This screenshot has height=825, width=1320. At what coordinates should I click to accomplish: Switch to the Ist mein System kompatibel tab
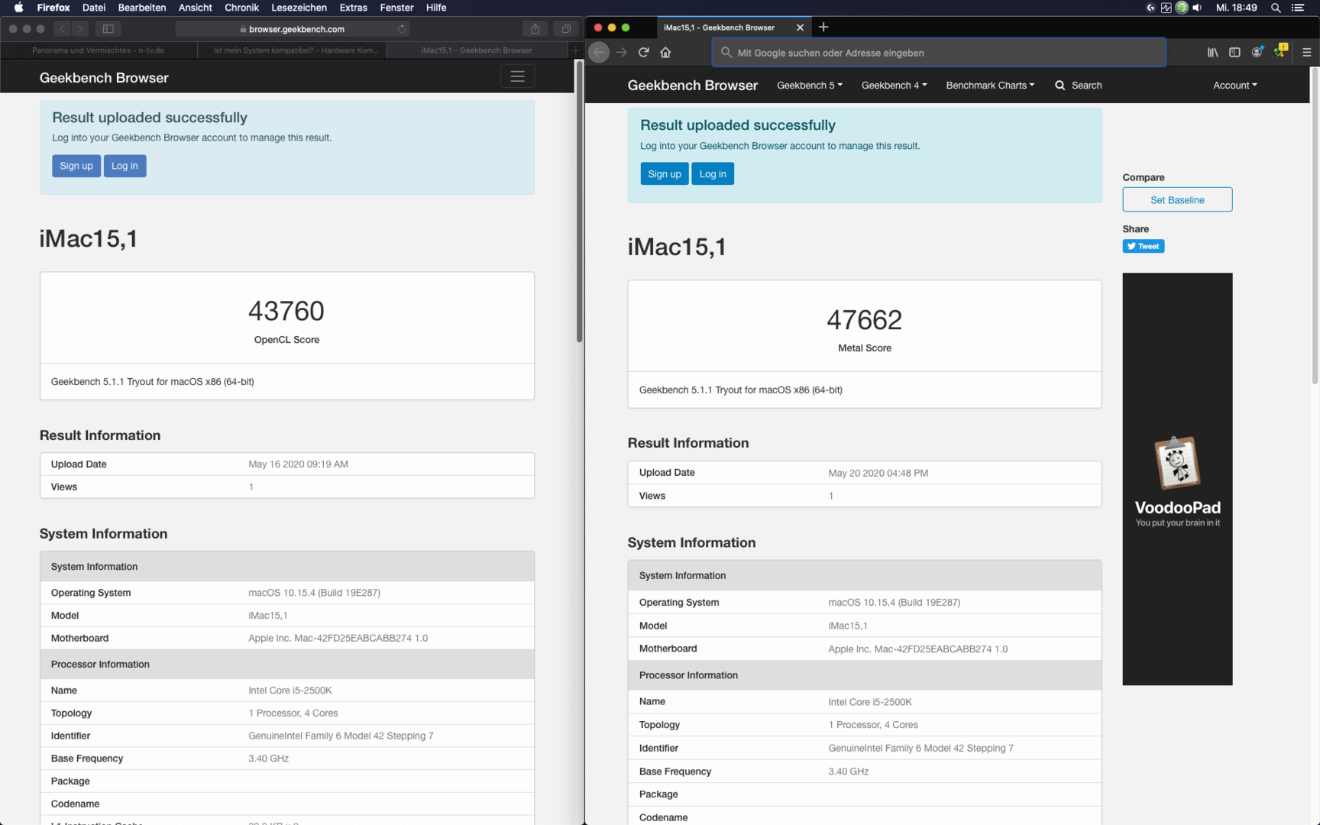pos(292,50)
